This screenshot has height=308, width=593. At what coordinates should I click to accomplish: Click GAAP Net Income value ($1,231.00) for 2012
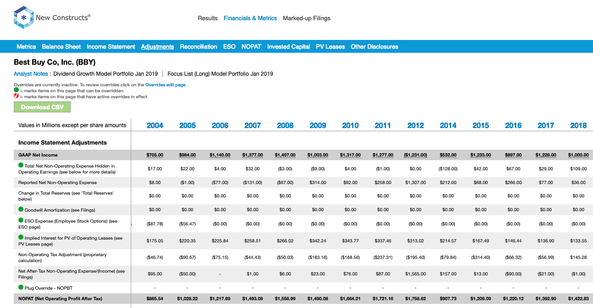pyautogui.click(x=415, y=155)
